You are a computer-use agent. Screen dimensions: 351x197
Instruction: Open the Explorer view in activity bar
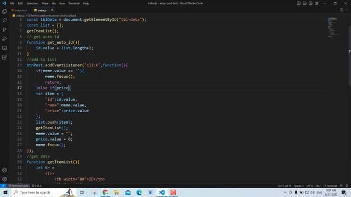coord(4,11)
